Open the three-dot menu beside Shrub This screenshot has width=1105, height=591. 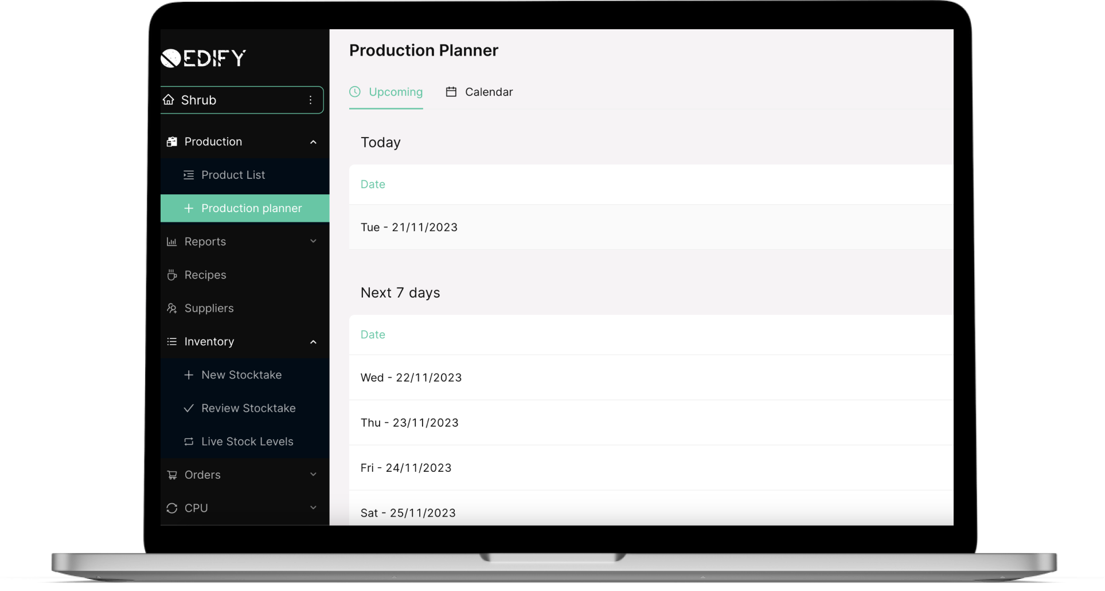pyautogui.click(x=310, y=100)
